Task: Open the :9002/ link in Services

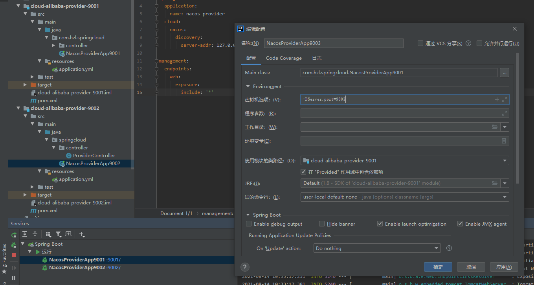Action: click(x=114, y=268)
